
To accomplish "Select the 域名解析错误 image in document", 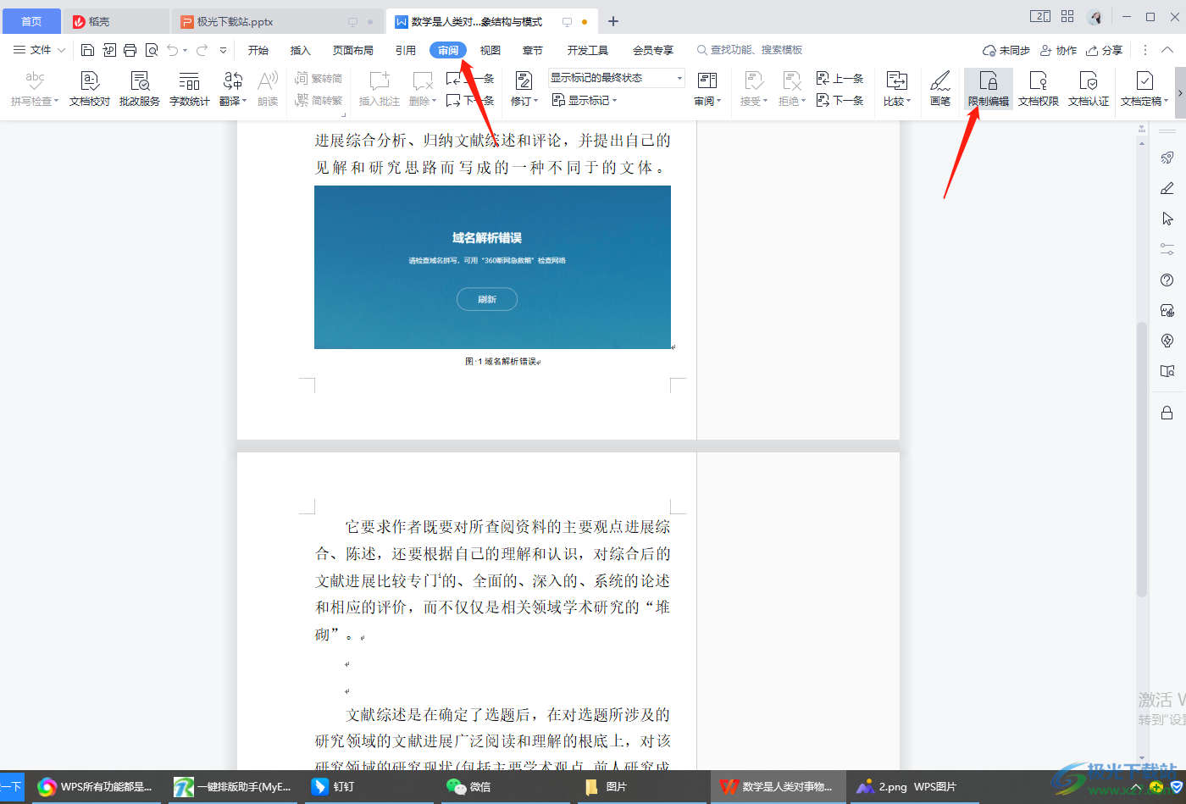I will click(x=492, y=267).
